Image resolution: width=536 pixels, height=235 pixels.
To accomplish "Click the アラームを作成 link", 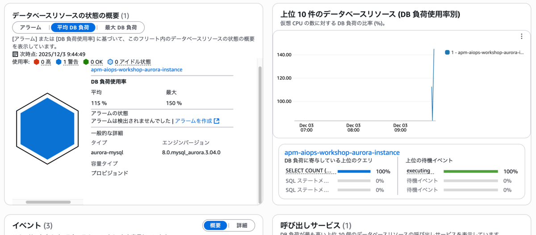I will pyautogui.click(x=193, y=121).
